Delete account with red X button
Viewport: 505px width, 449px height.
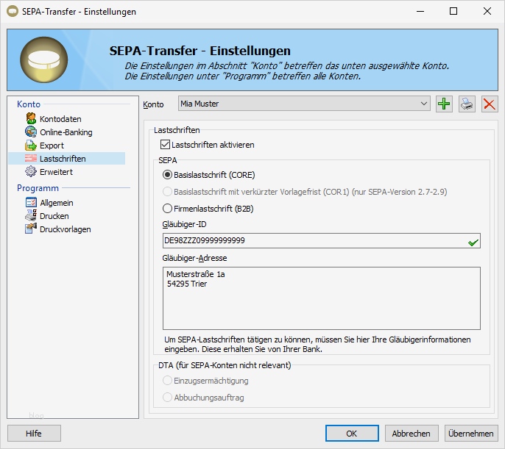[490, 104]
